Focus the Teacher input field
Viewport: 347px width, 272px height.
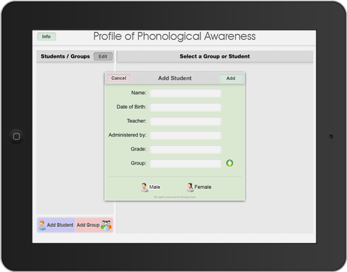(x=186, y=121)
